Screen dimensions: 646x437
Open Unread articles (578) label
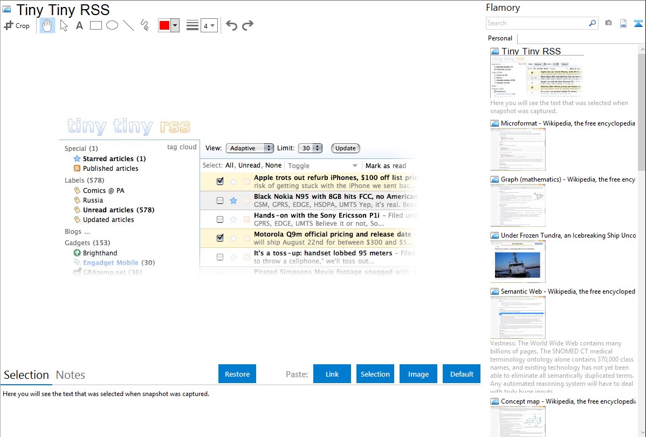[x=119, y=210]
